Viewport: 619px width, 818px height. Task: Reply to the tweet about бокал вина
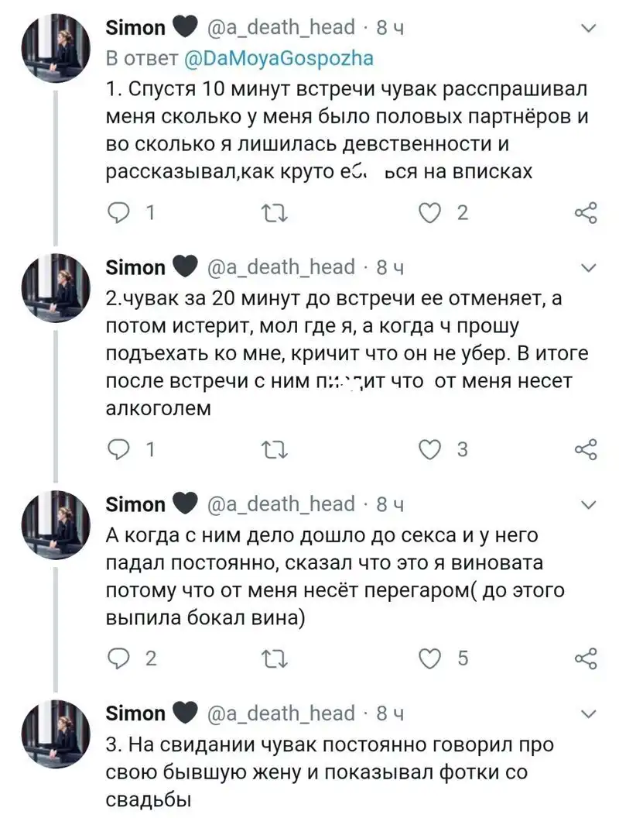120,658
